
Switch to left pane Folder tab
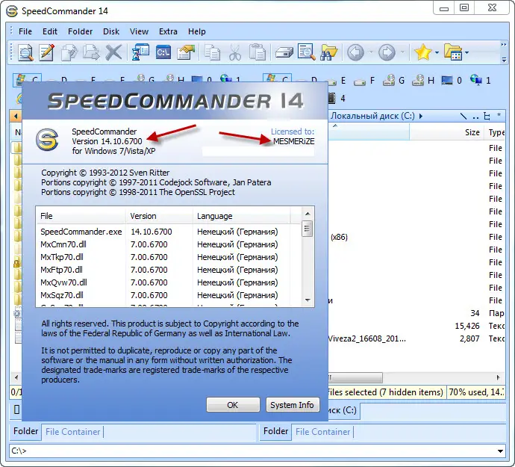pos(25,431)
